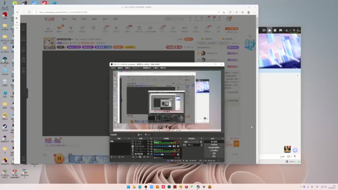This screenshot has height=190, width=338.
Task: Lock the Display Capture source in OBS
Action: point(151,154)
